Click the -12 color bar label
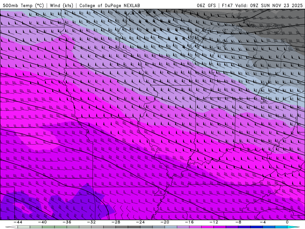Viewport: 305px width, 229px height. (214, 222)
